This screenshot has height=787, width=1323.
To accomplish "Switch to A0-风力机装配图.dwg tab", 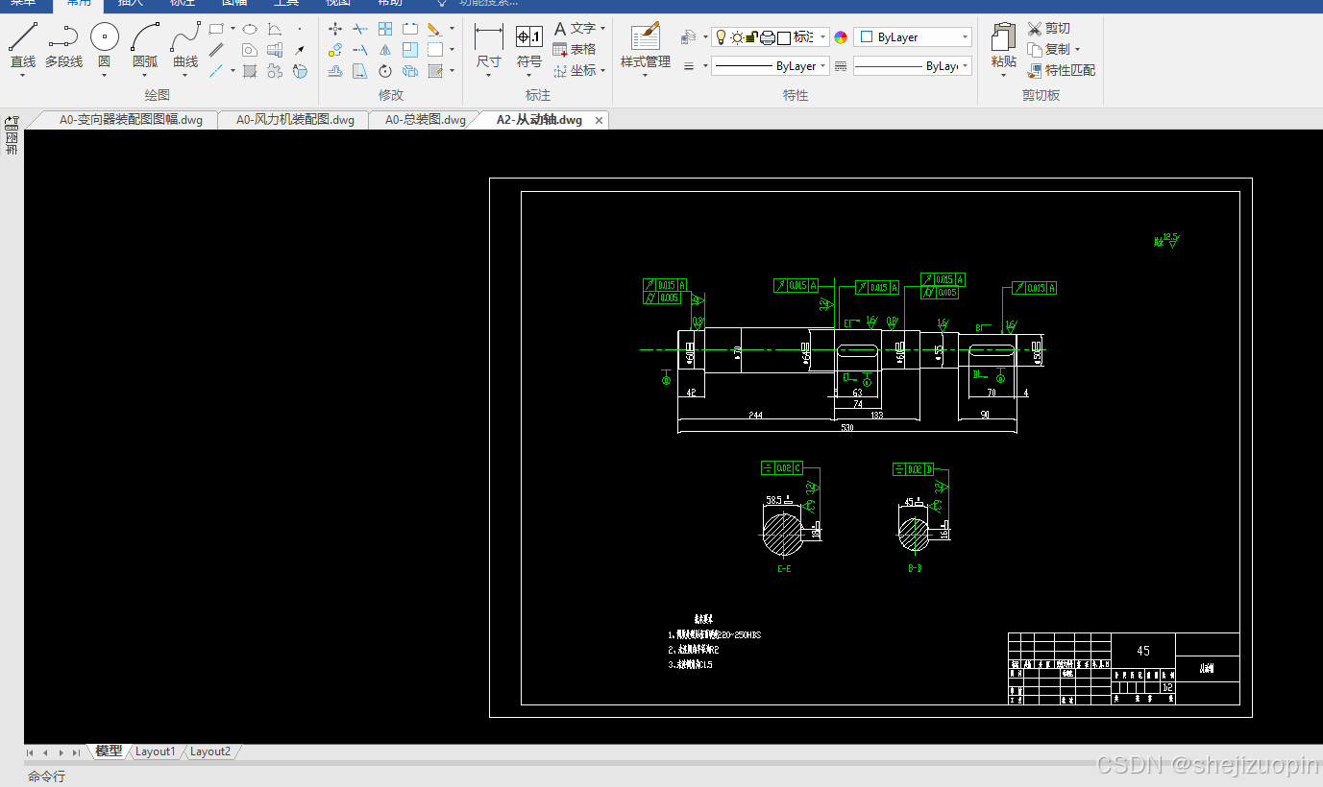I will coord(295,120).
